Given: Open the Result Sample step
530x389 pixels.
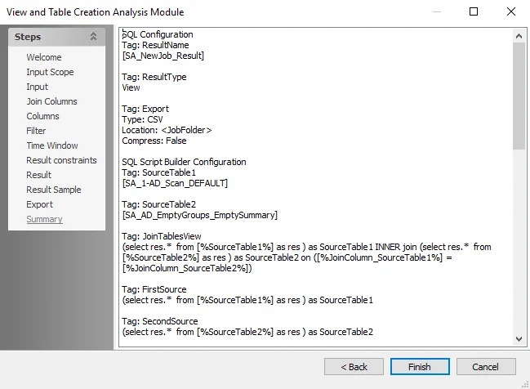Looking at the screenshot, I should point(54,190).
